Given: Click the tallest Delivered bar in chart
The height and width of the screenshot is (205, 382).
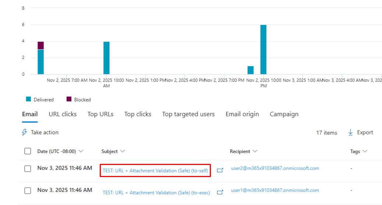Looking at the screenshot, I should 263,50.
